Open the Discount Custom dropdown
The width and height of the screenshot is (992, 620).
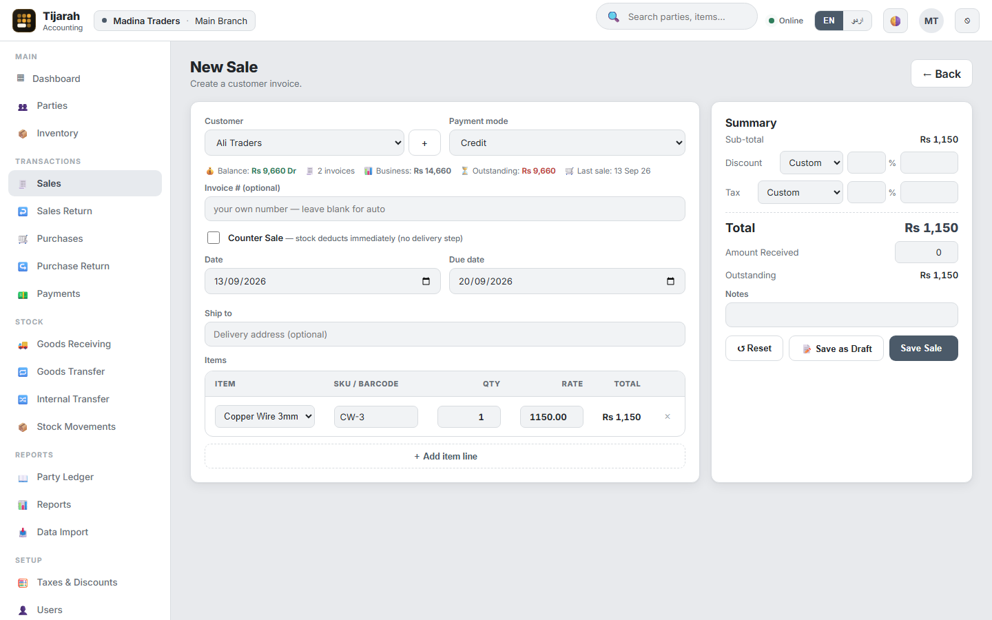click(x=812, y=163)
